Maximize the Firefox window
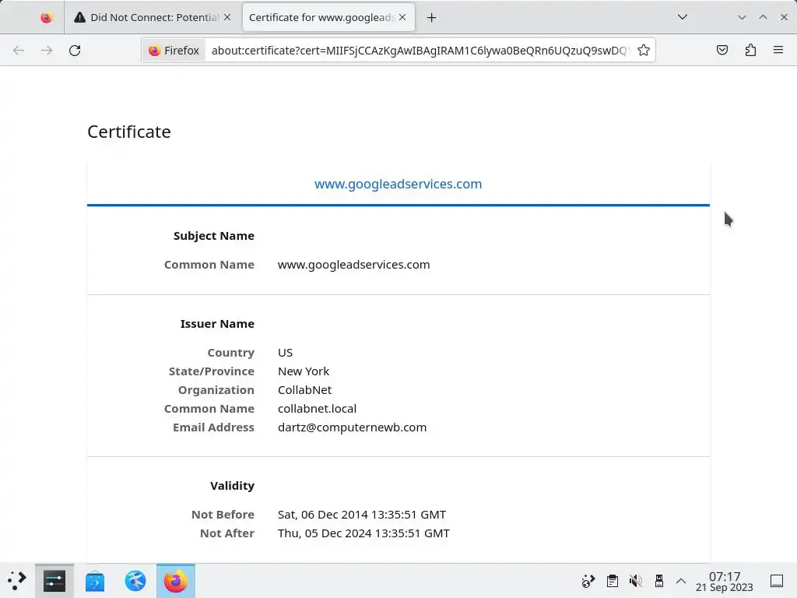 tap(763, 17)
